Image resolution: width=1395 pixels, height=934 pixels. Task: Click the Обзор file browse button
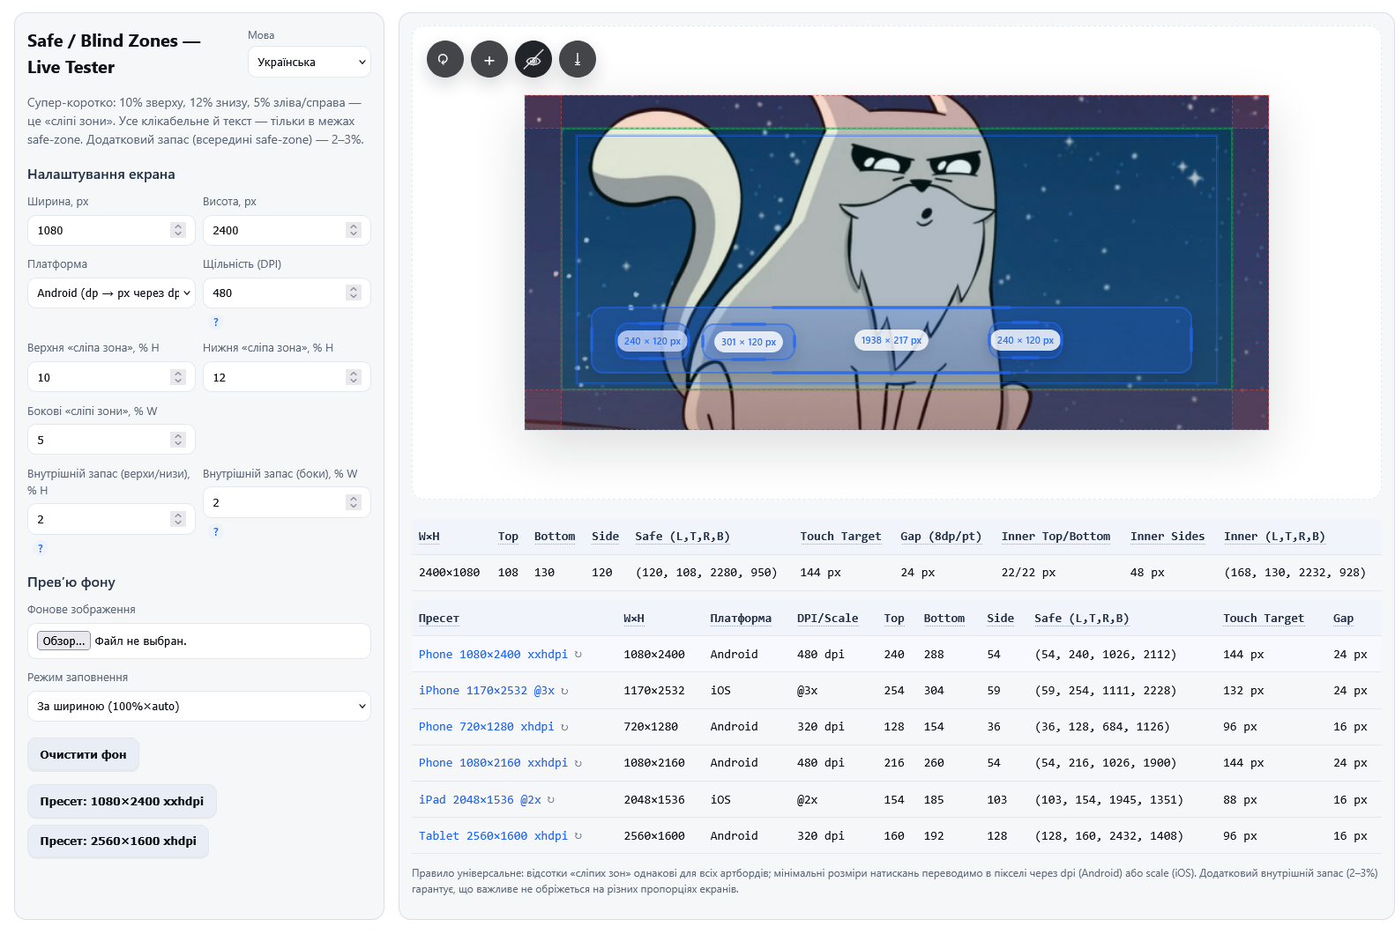[63, 641]
